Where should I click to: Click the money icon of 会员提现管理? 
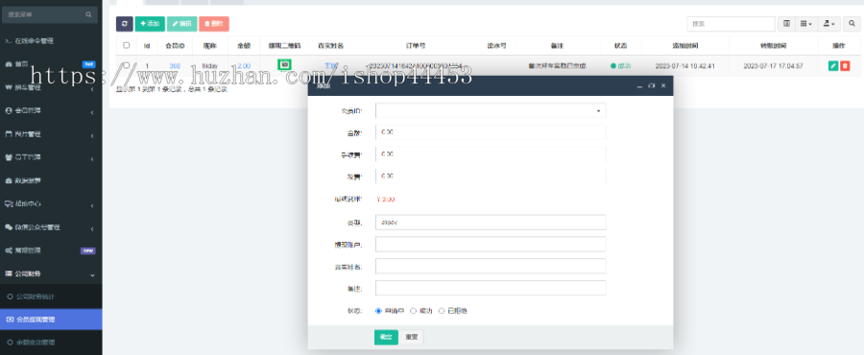[x=10, y=319]
